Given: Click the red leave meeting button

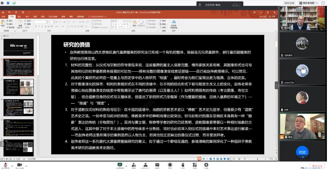Looking at the screenshot, I should [317, 166].
